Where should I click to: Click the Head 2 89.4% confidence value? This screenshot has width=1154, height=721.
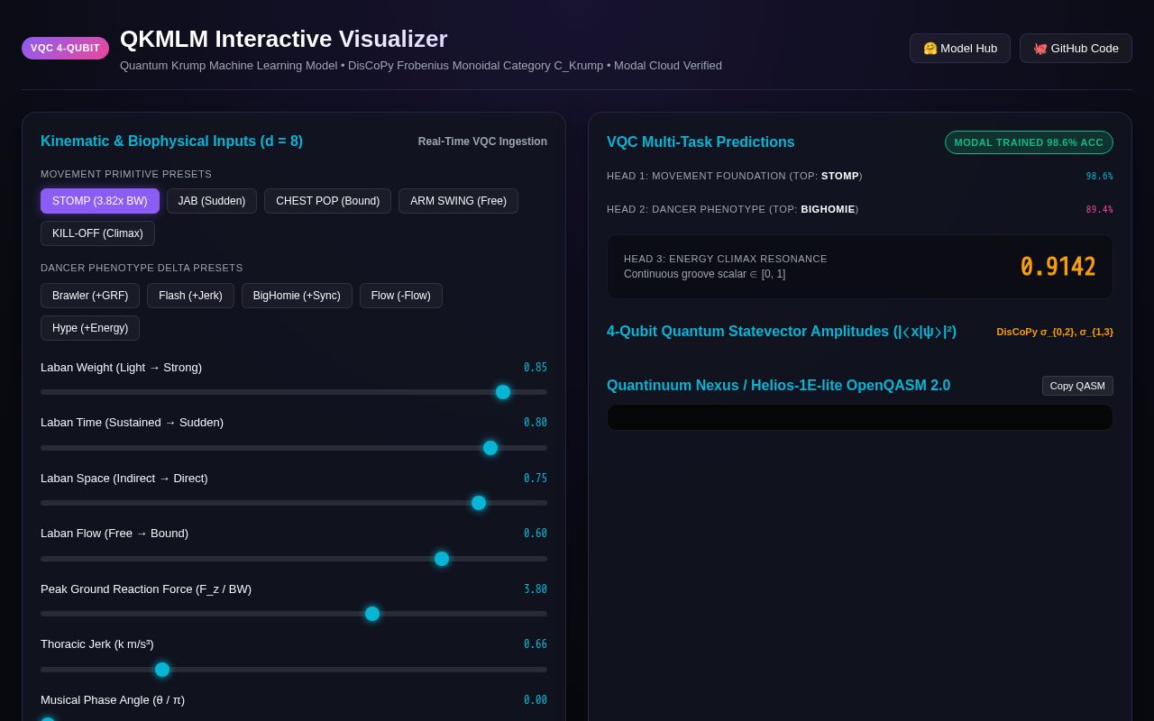coord(1099,210)
